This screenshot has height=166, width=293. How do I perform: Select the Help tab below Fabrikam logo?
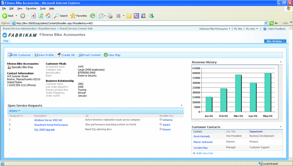(x=6, y=41)
